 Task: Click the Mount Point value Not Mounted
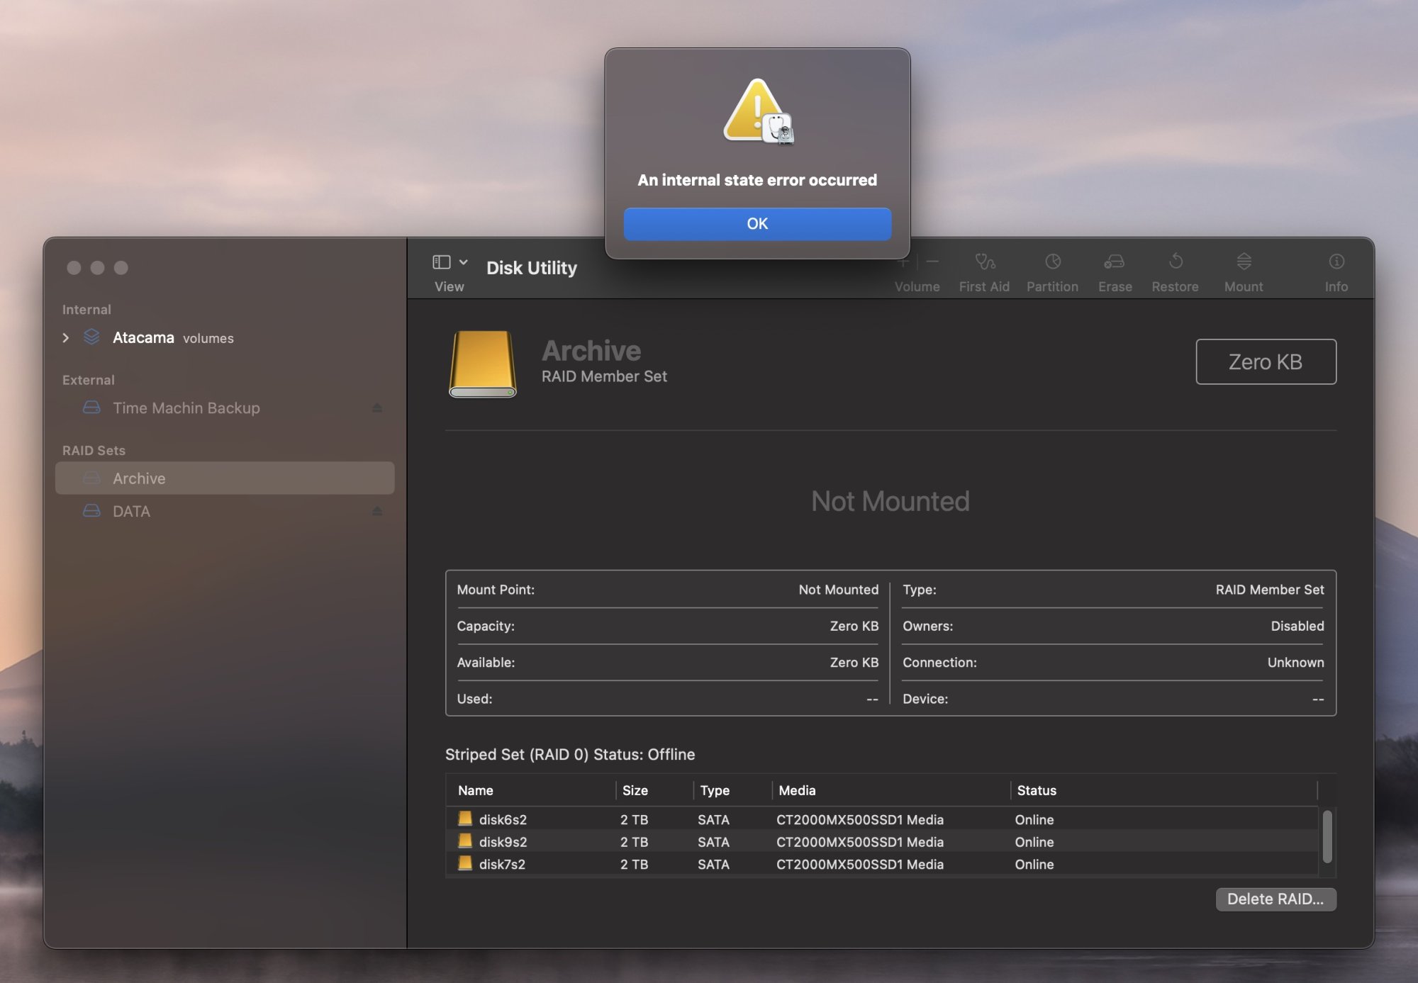pos(838,590)
